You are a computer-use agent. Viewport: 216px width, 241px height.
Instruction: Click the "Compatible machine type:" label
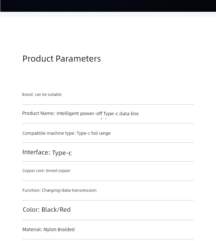tap(49, 133)
